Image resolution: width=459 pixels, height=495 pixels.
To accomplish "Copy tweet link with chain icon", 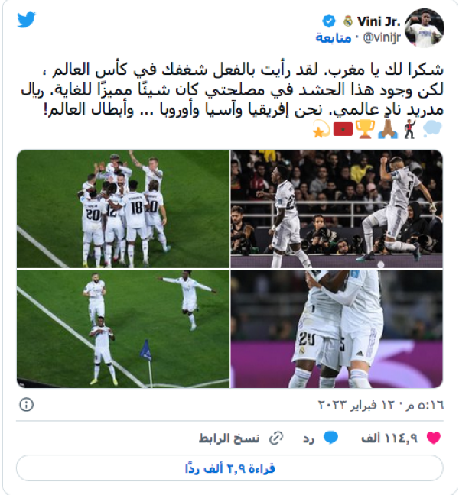I will 276,438.
